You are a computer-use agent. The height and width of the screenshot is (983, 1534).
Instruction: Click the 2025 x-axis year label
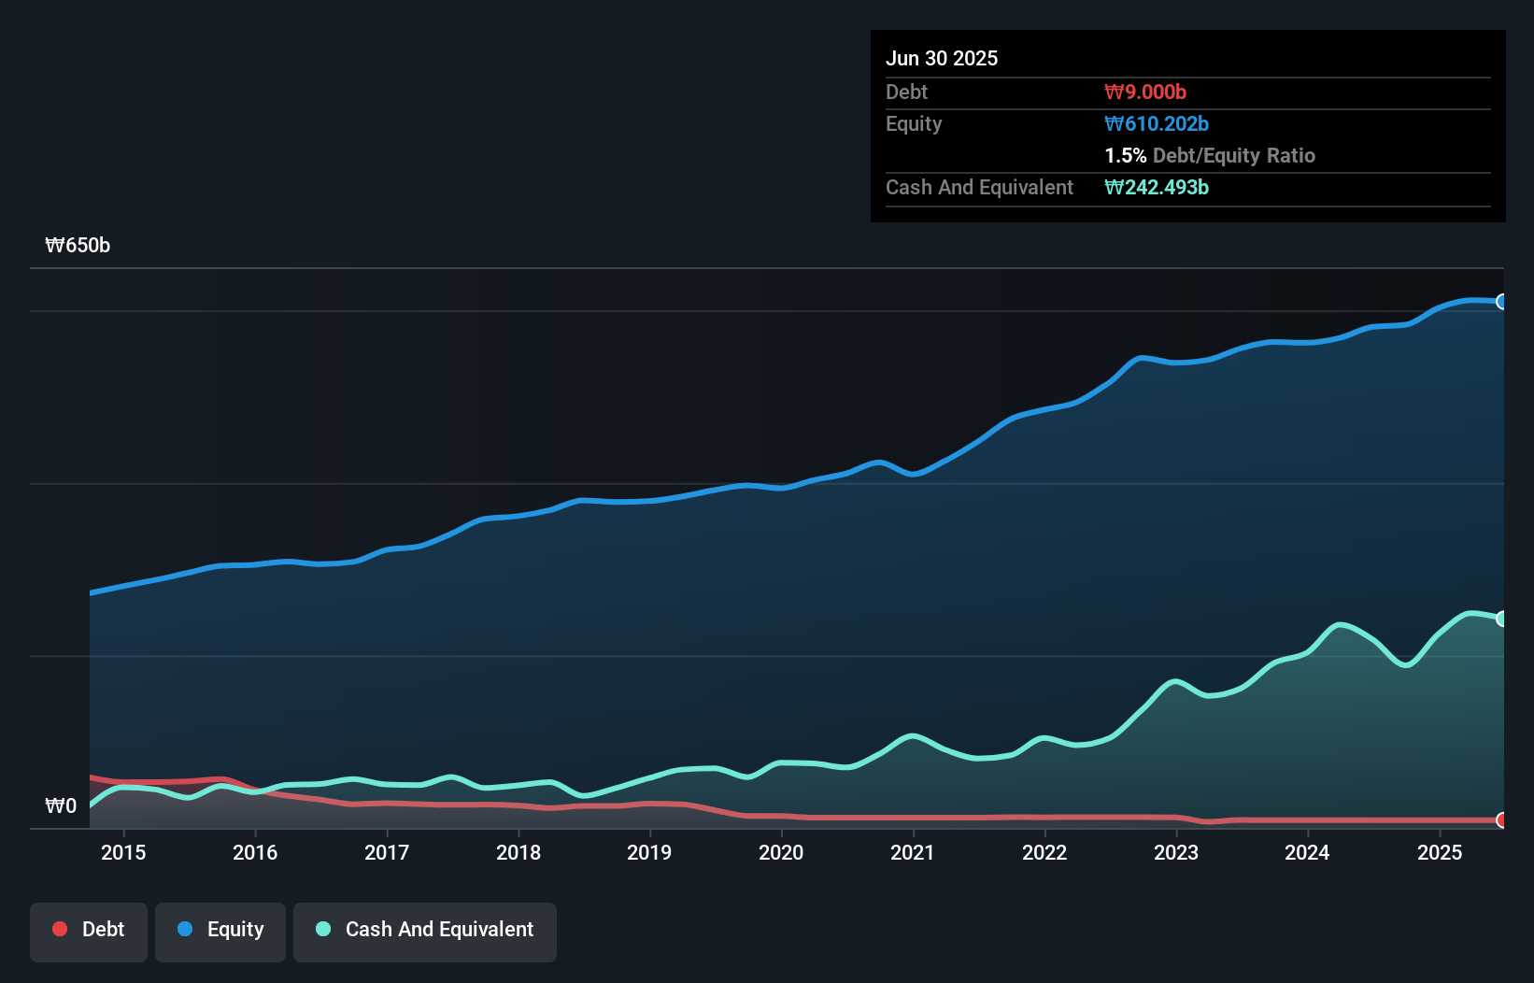pos(1439,852)
